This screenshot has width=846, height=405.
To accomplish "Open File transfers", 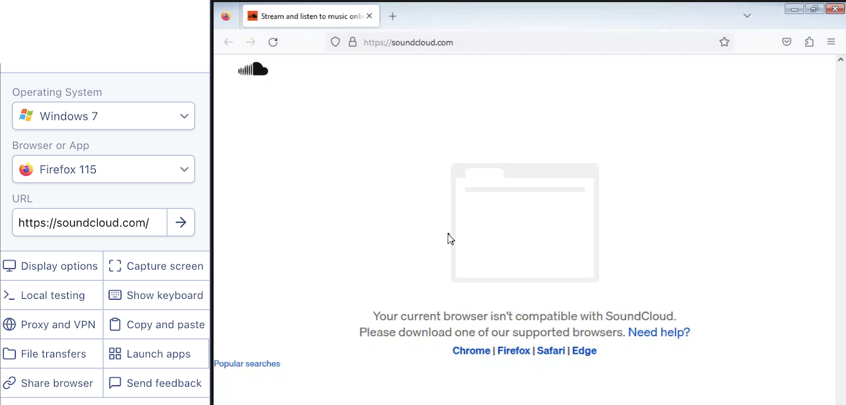I will (51, 354).
